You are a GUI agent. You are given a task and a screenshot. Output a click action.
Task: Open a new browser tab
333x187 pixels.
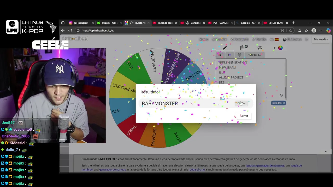[x=293, y=23]
